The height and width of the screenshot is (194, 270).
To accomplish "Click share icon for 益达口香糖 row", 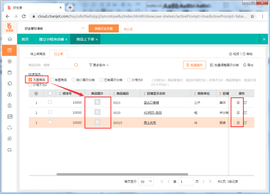I will point(245,102).
